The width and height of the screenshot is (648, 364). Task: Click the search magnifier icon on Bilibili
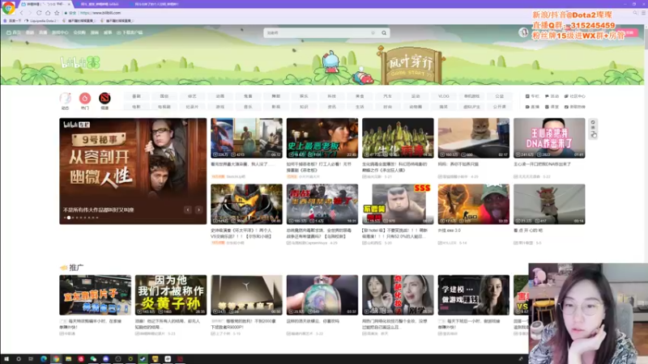[384, 32]
